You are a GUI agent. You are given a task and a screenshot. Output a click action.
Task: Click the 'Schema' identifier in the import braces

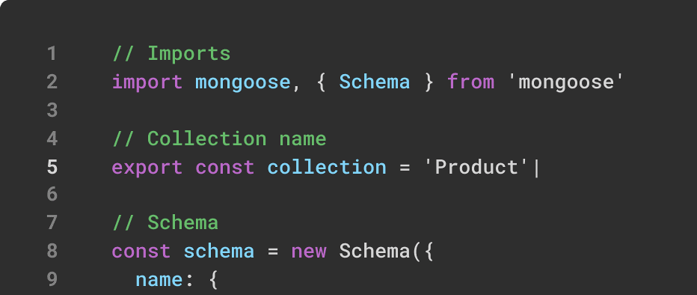tap(374, 82)
